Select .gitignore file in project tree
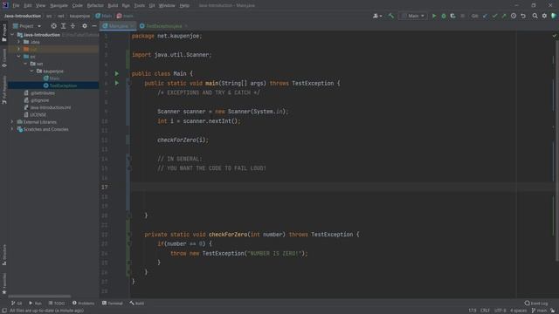 tap(39, 100)
